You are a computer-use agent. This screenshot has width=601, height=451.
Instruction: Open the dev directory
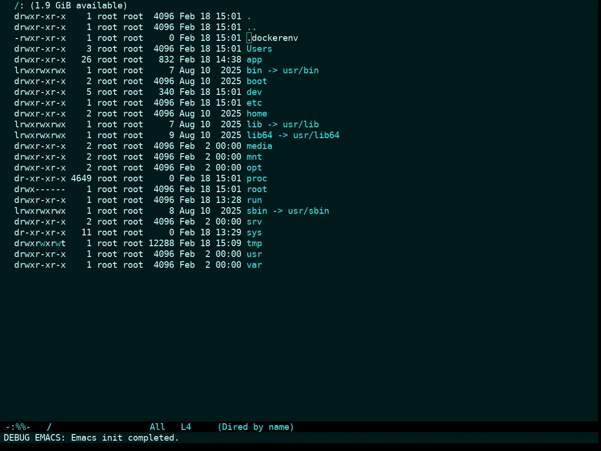pyautogui.click(x=254, y=92)
